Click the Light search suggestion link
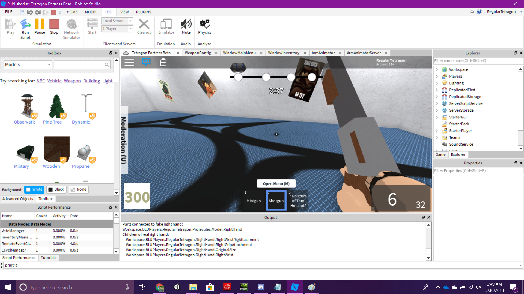This screenshot has height=294, width=524. point(107,81)
